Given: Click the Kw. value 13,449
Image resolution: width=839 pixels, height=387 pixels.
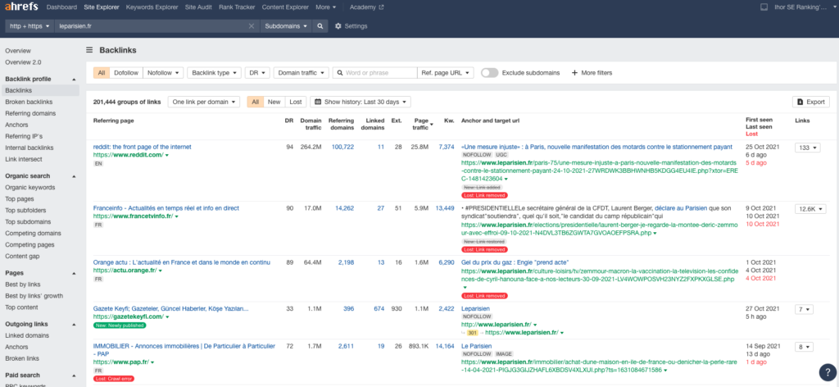Looking at the screenshot, I should coord(445,208).
